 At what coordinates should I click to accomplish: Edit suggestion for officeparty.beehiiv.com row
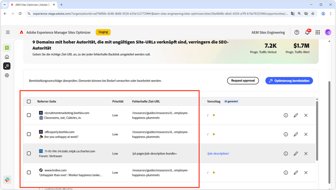pyautogui.click(x=296, y=134)
